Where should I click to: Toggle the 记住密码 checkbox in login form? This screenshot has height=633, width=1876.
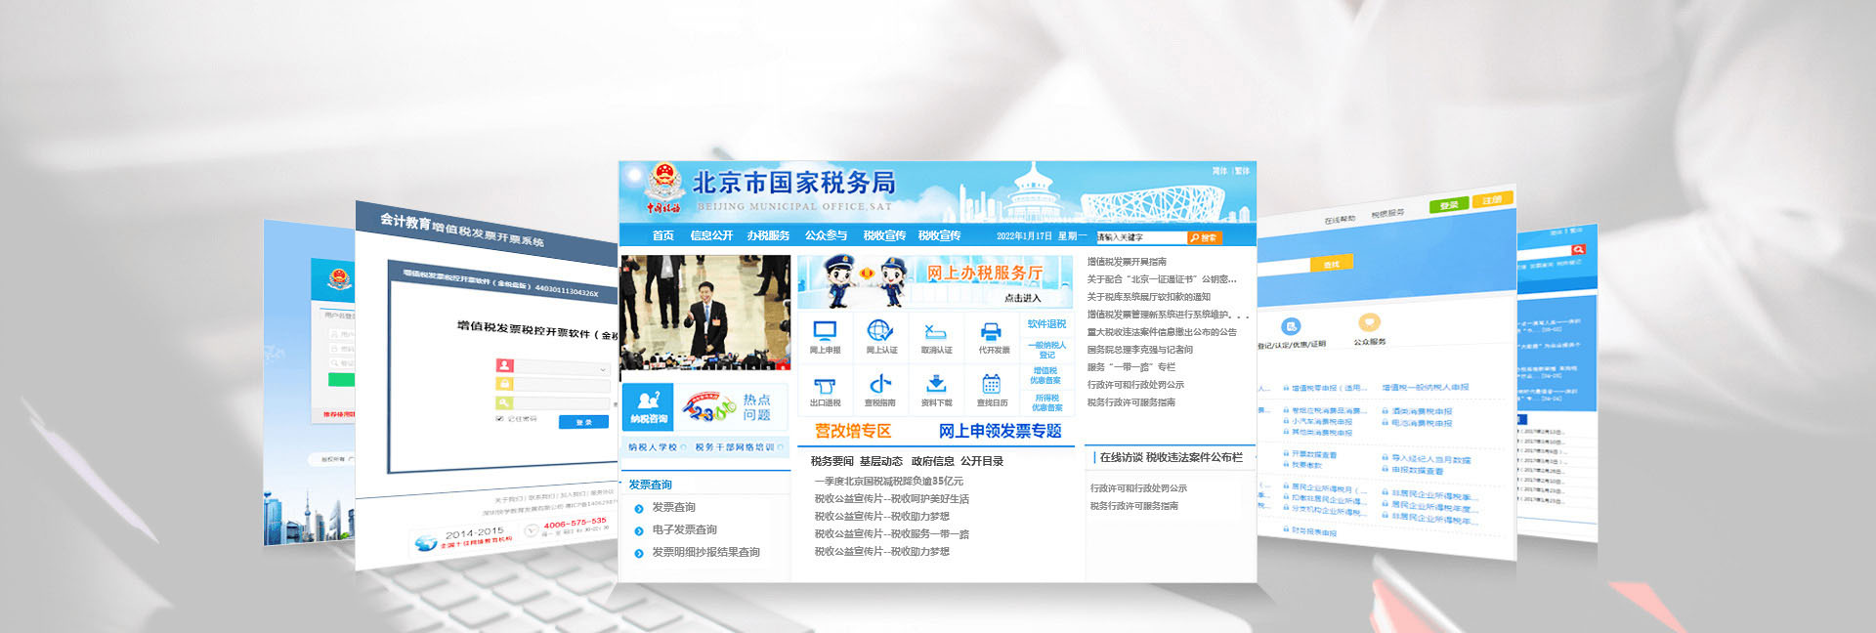point(500,418)
